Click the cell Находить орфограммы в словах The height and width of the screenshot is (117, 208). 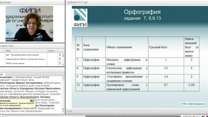point(127,62)
